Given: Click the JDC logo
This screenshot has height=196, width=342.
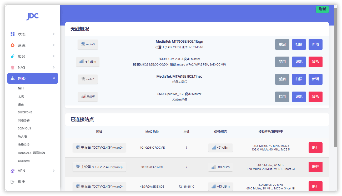Looking at the screenshot, I should click(x=33, y=17).
